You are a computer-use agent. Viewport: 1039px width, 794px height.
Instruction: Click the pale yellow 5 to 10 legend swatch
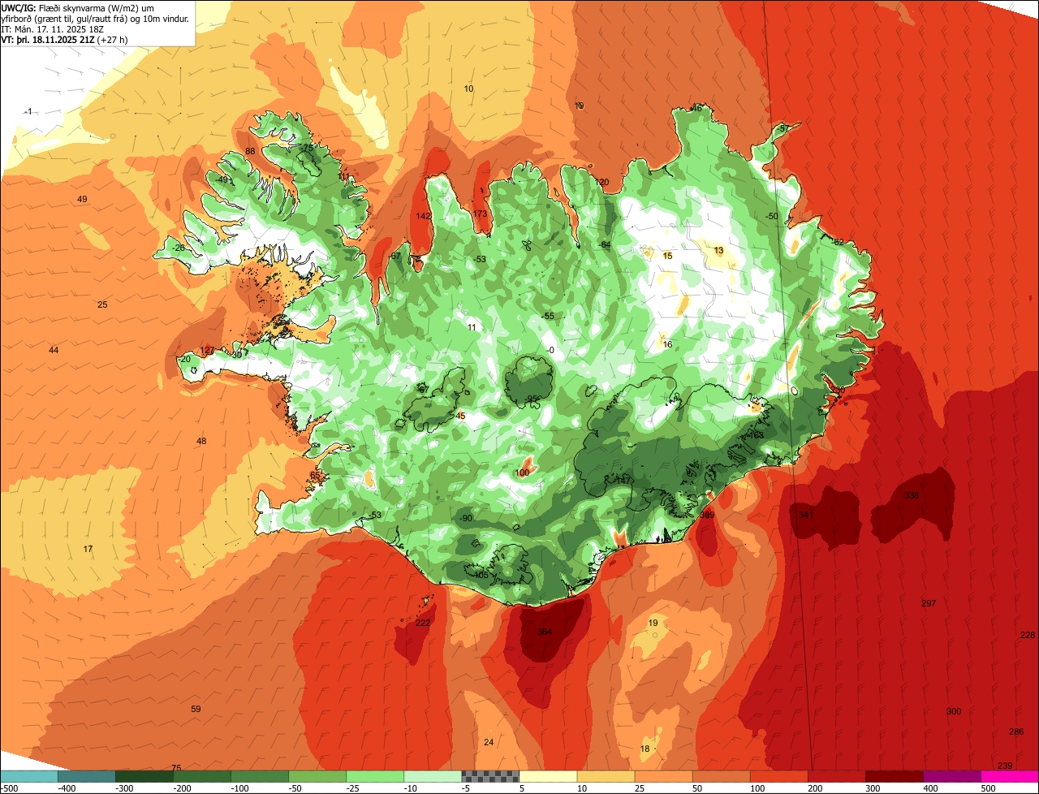[548, 776]
